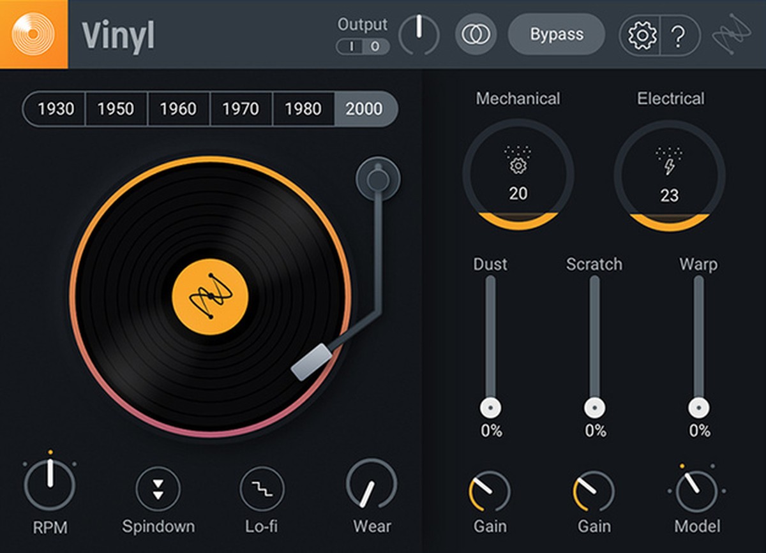Click the Model selector knob
766x553 pixels.
tap(696, 491)
